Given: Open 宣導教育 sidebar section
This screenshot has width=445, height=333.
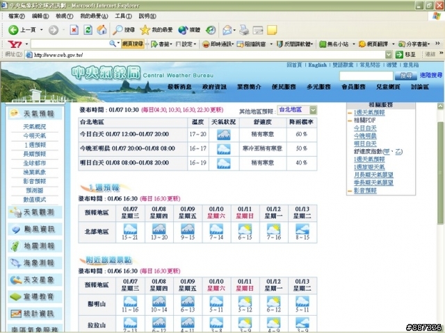Looking at the screenshot, I should 35,296.
